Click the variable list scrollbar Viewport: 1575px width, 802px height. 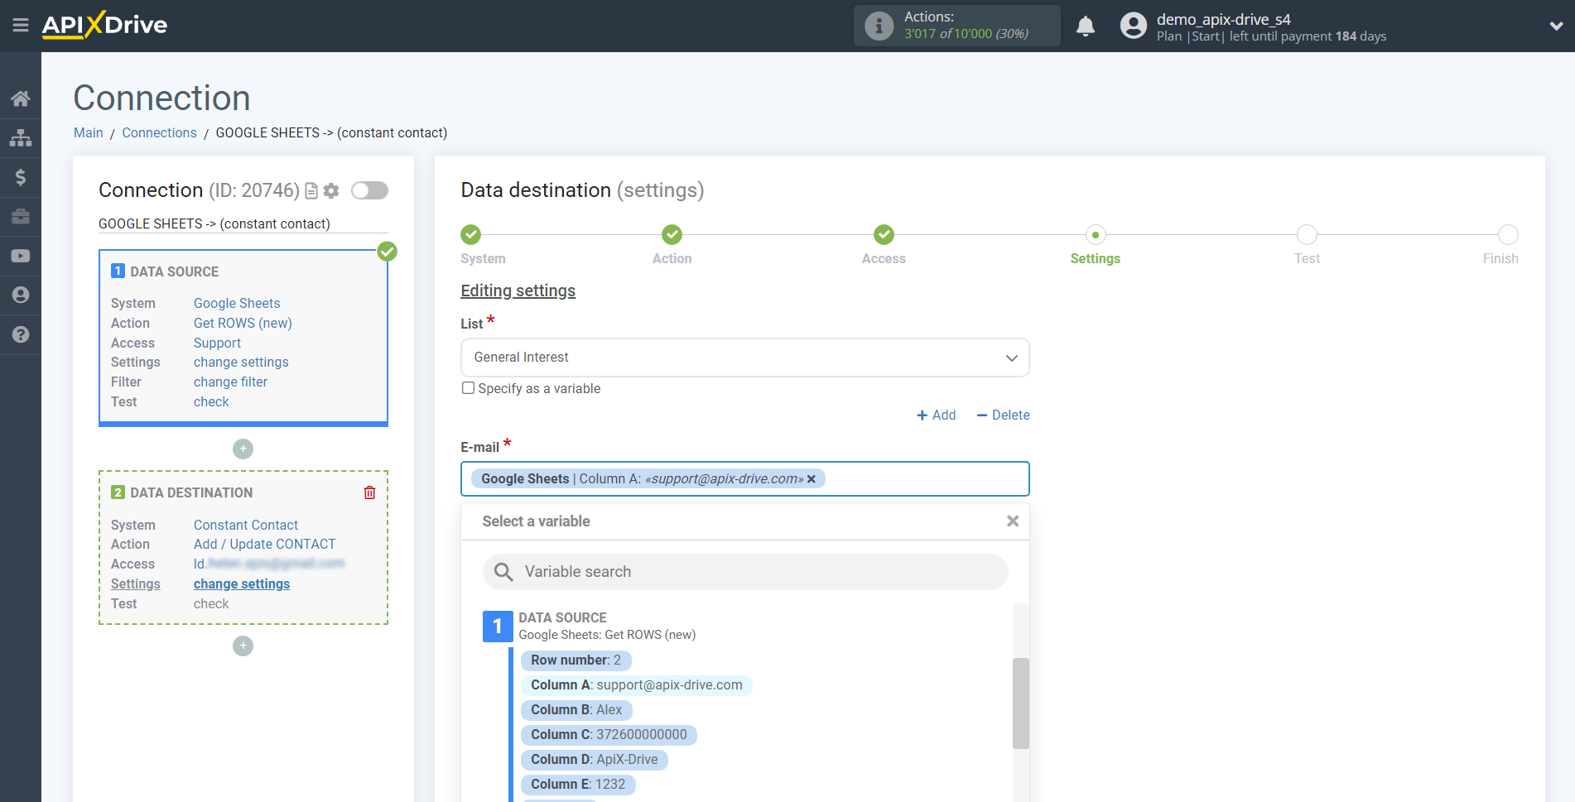(x=1020, y=704)
